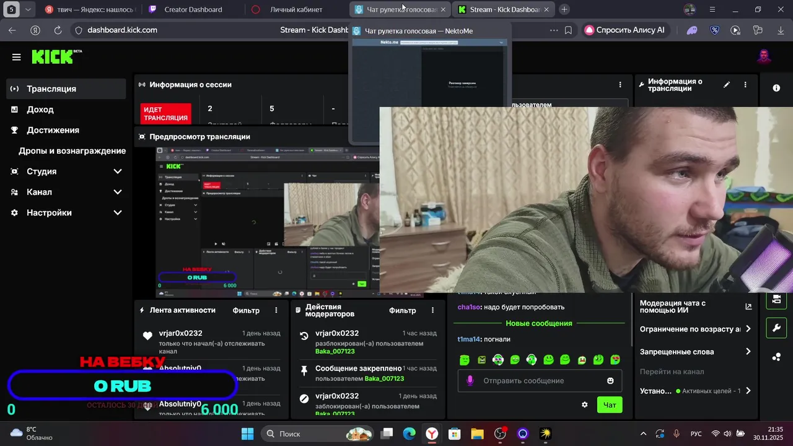Click the pin icon next to Сообщение закреплено
793x446 pixels.
304,370
